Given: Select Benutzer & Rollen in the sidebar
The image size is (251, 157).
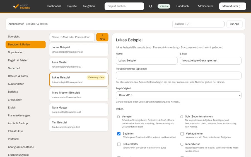Looking at the screenshot, I should pyautogui.click(x=26, y=44).
